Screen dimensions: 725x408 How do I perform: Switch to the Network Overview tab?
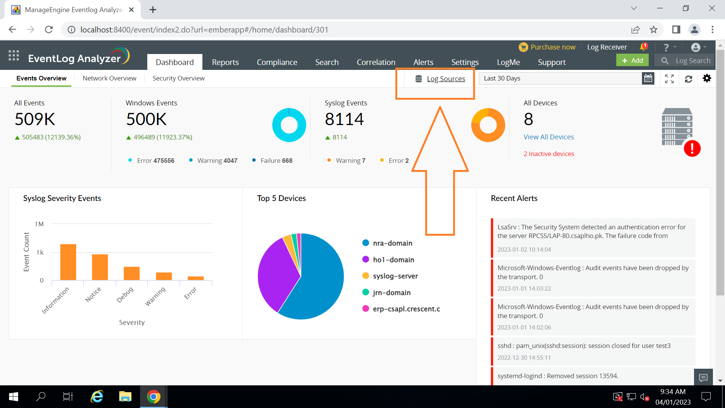pos(110,78)
